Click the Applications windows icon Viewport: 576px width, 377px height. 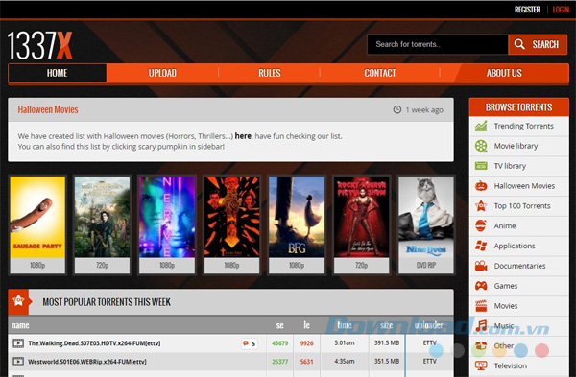coord(481,246)
